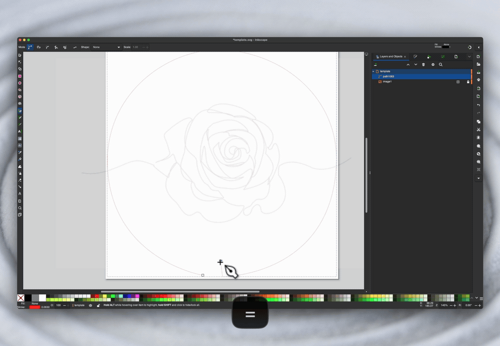Select the Selector arrow tool
The width and height of the screenshot is (500, 346).
point(20,55)
